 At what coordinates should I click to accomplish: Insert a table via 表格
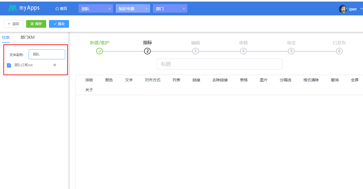click(244, 80)
